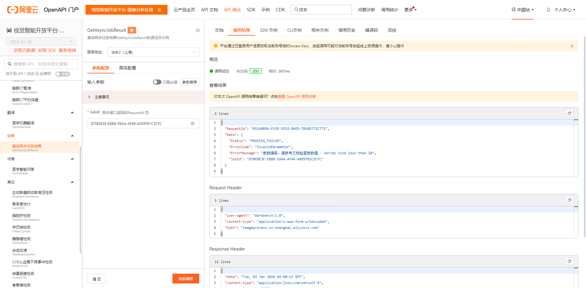The height and width of the screenshot is (288, 586).
Task: Focus the top bar 搜索 field
Action: (x=321, y=10)
